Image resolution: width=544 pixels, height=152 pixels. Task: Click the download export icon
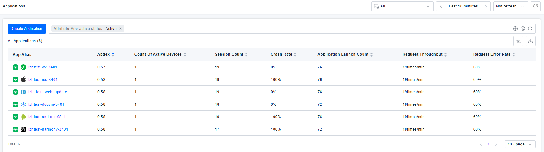point(531,41)
